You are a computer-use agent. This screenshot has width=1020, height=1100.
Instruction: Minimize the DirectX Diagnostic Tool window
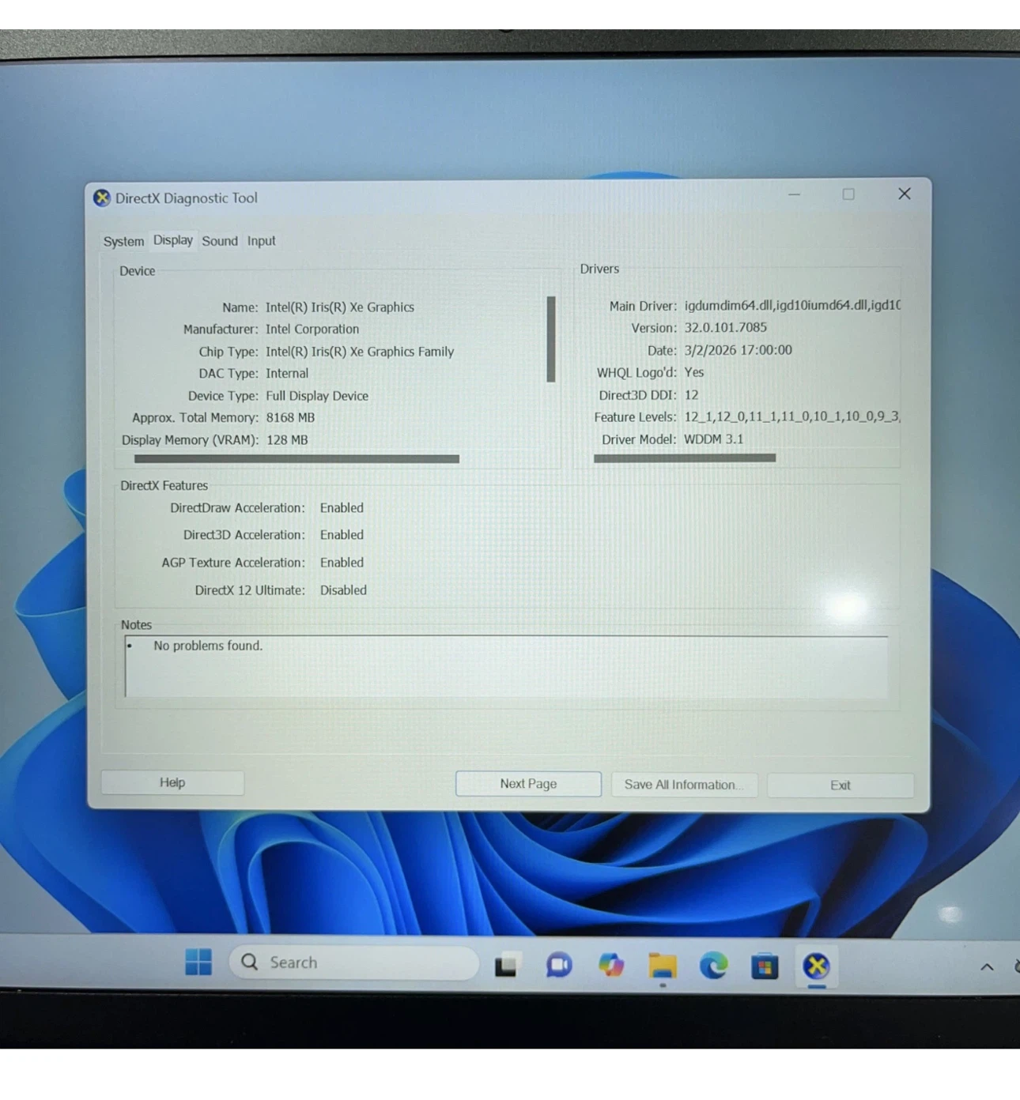pyautogui.click(x=795, y=194)
